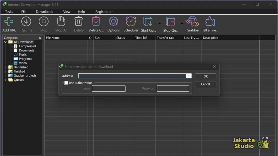The width and height of the screenshot is (278, 156).
Task: Sort by Status column header
Action: point(124,38)
